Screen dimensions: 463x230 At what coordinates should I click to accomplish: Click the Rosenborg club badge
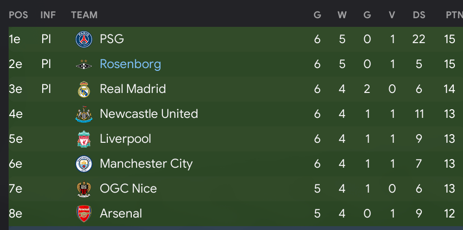pyautogui.click(x=84, y=64)
